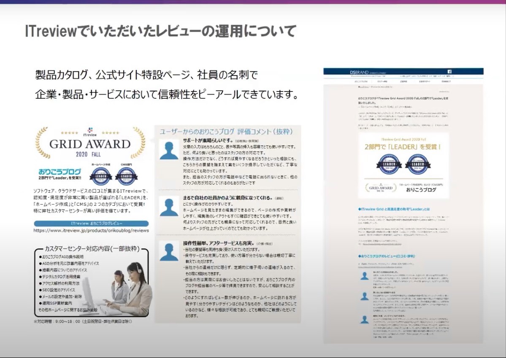Click the review title 操作性簡単、アフターサービスも充実。

[x=219, y=243]
